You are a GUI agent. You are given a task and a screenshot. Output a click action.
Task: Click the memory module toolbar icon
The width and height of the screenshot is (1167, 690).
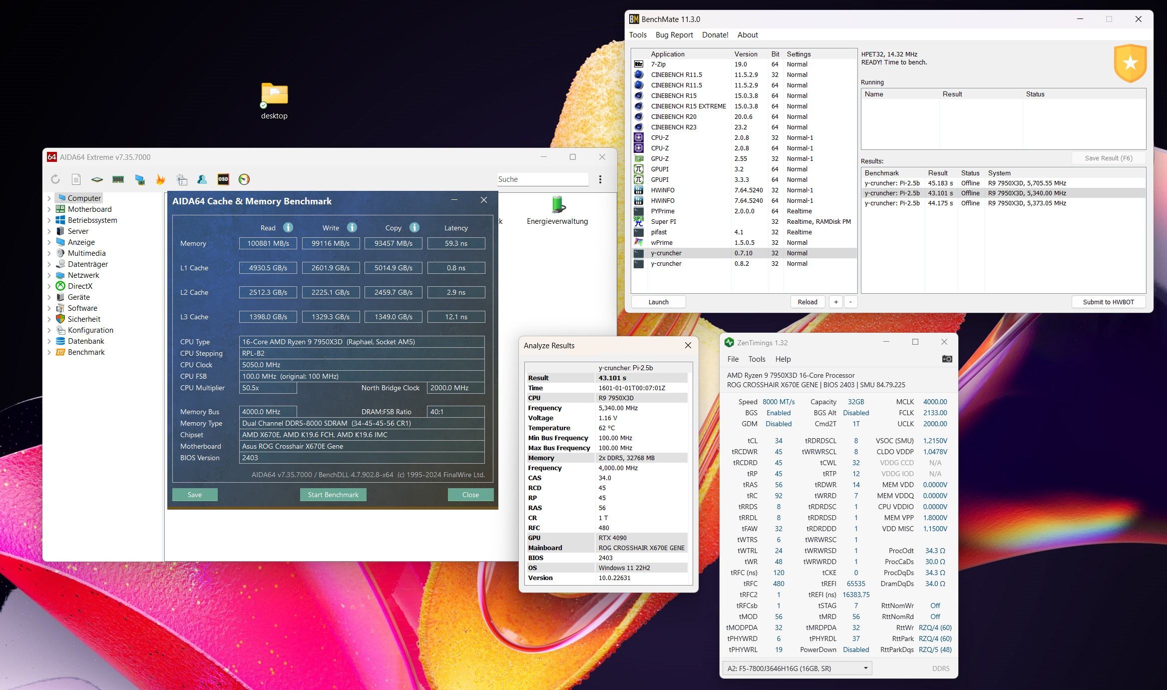click(x=118, y=179)
